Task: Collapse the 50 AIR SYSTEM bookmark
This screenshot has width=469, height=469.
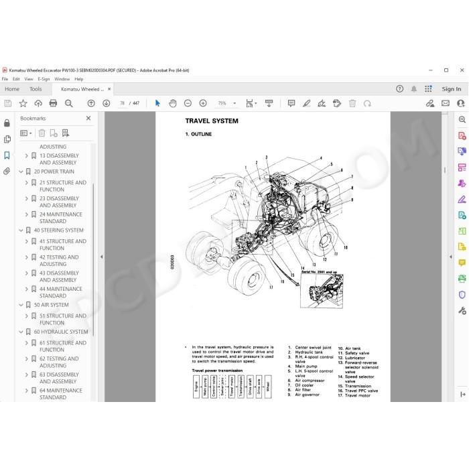Action: pos(21,305)
